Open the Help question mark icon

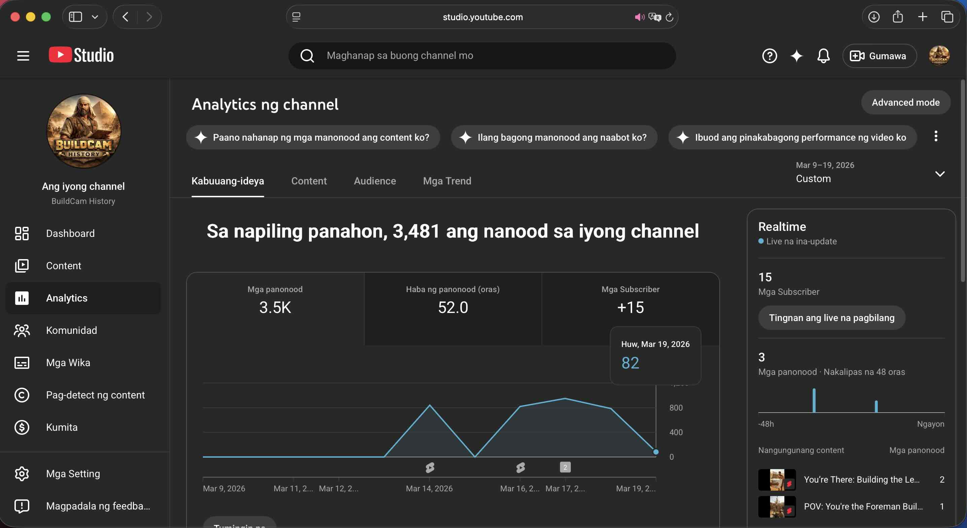click(x=769, y=56)
